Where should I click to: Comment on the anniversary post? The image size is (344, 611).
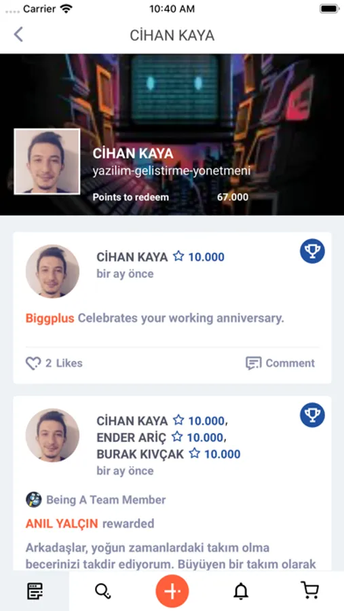point(280,363)
